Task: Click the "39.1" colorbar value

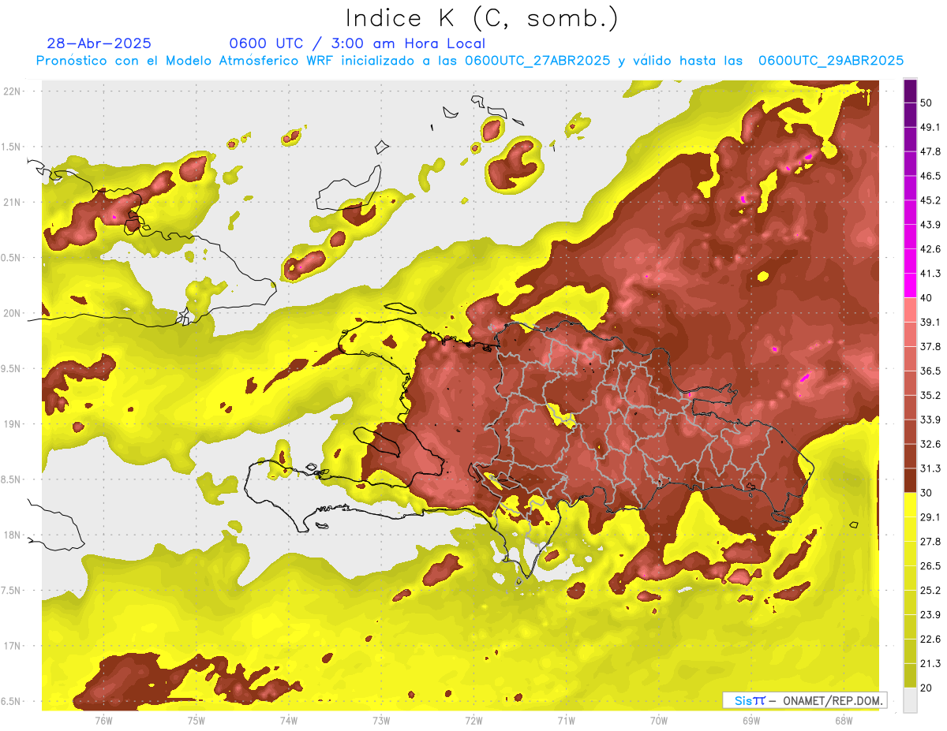Action: 930,322
